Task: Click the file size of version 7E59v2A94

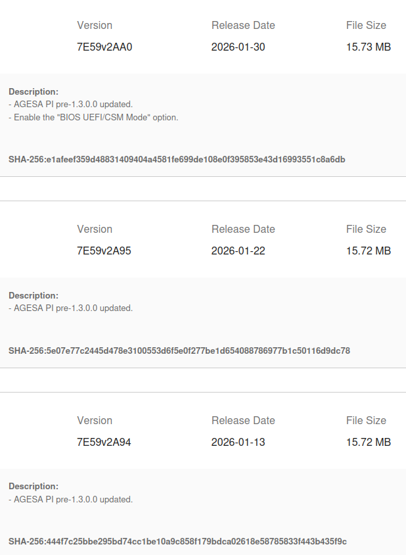Action: click(x=368, y=442)
